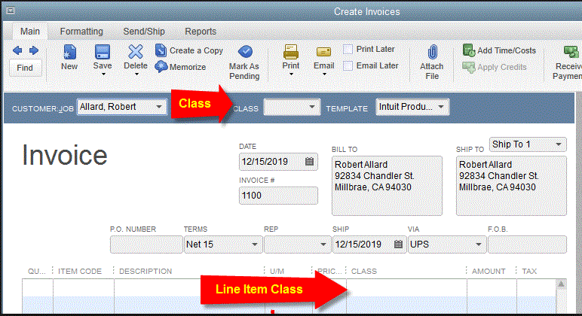Open the window control menu icon

coord(11,11)
